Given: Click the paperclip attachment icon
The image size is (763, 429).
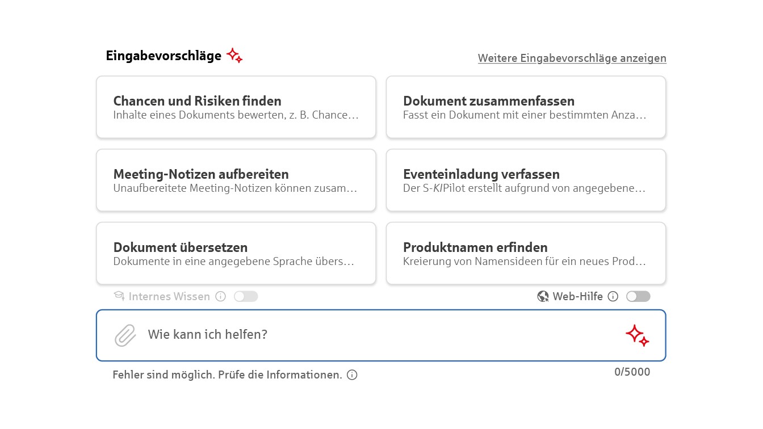Looking at the screenshot, I should 125,335.
